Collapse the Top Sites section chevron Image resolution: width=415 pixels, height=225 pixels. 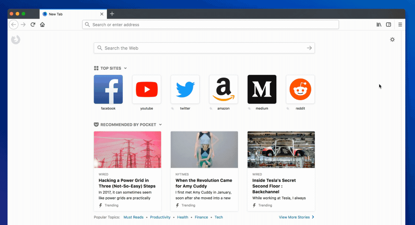125,68
